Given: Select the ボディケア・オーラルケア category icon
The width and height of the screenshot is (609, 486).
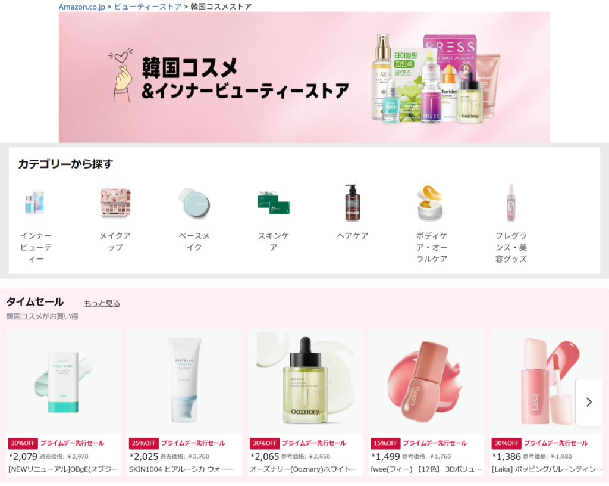Looking at the screenshot, I should pyautogui.click(x=431, y=202).
